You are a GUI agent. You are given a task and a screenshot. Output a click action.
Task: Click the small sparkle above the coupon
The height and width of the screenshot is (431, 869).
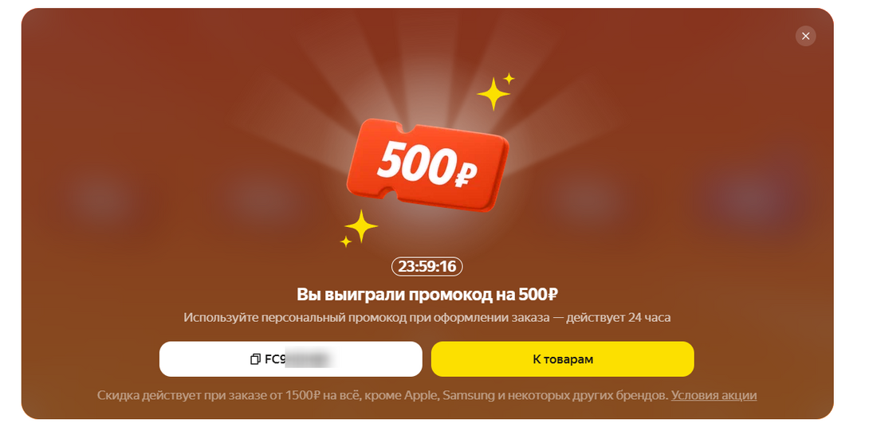tap(509, 79)
